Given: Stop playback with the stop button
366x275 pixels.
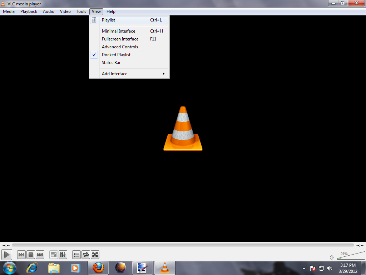Looking at the screenshot, I should click(31, 255).
